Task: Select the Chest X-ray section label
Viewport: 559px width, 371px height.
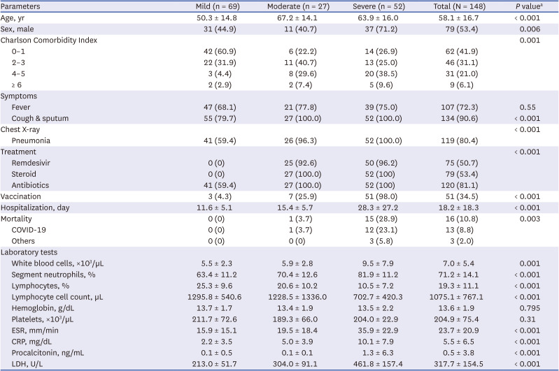Action: (x=24, y=129)
